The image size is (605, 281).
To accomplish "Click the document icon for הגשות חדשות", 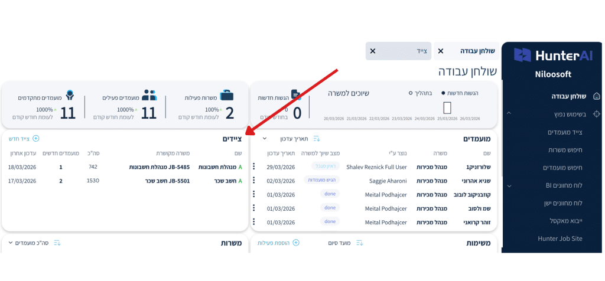I will (x=295, y=95).
